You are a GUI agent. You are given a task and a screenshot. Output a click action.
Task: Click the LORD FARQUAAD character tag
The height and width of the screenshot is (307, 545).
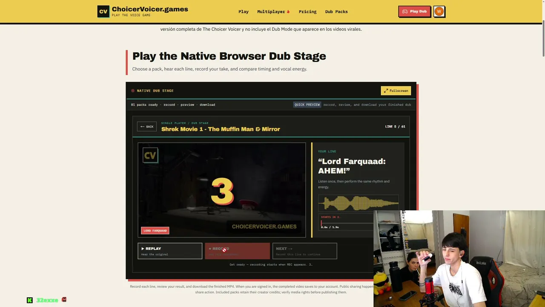click(155, 231)
